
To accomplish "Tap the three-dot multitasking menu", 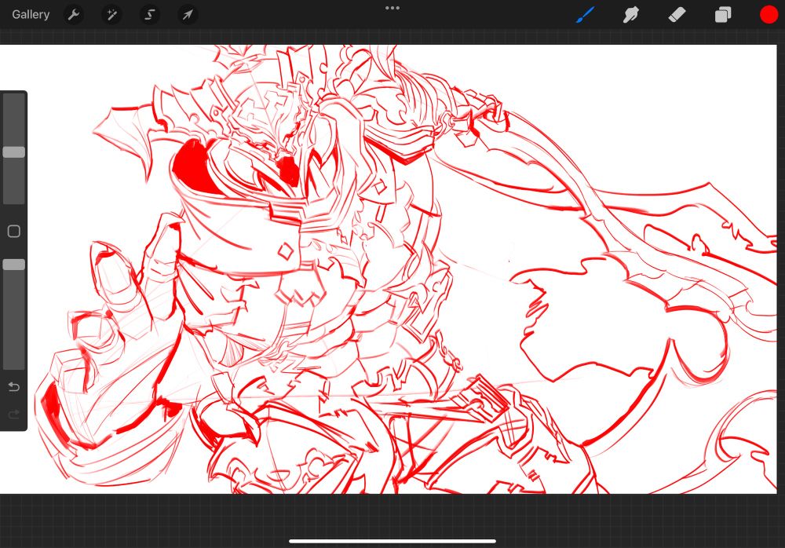I will [392, 8].
